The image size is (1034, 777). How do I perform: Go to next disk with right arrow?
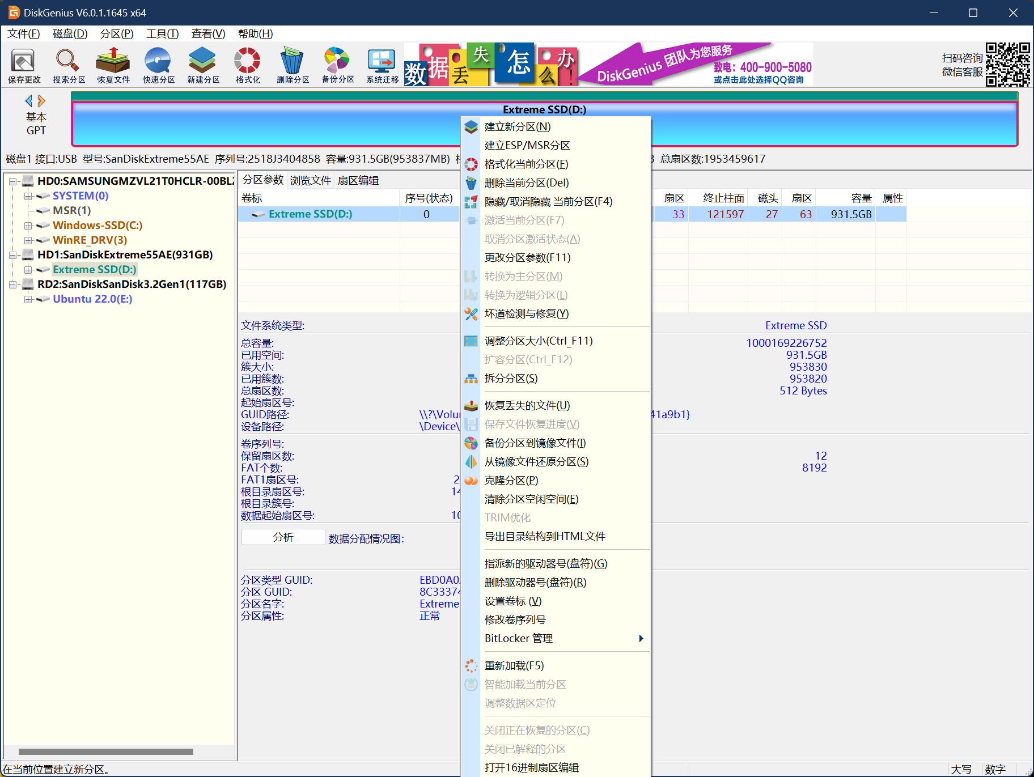coord(41,101)
